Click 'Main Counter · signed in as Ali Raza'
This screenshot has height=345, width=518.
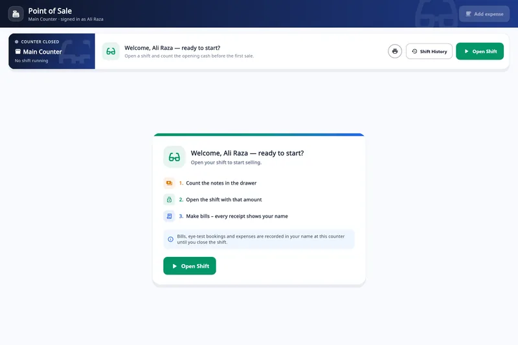click(66, 19)
